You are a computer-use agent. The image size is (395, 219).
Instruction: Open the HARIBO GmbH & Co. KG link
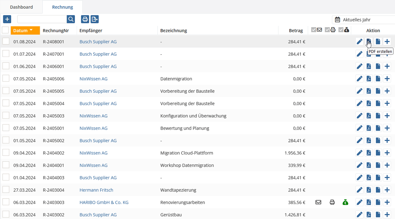pos(104,202)
